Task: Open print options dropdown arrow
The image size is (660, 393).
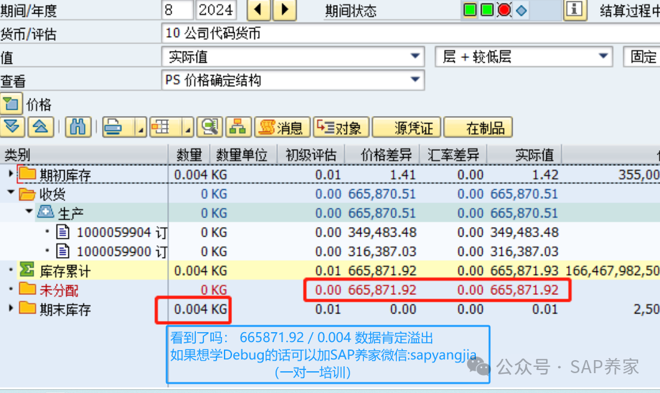Action: (141, 128)
